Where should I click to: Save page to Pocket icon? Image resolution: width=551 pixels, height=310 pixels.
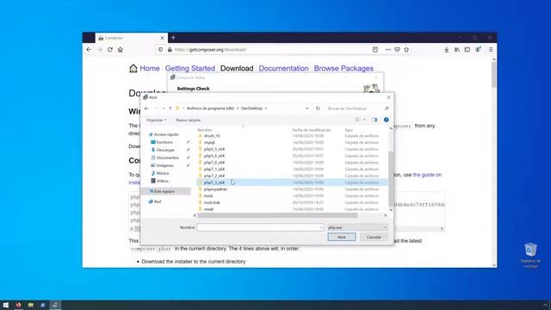coord(397,50)
